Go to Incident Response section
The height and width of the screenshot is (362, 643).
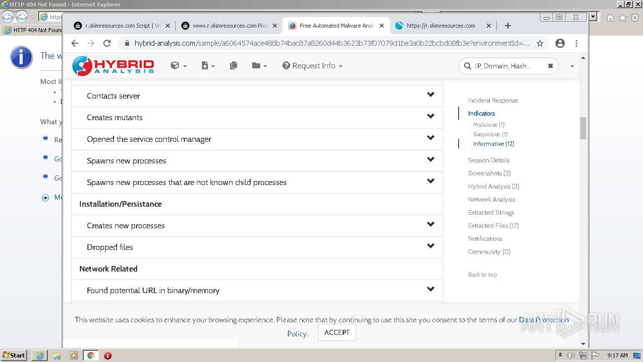point(493,101)
